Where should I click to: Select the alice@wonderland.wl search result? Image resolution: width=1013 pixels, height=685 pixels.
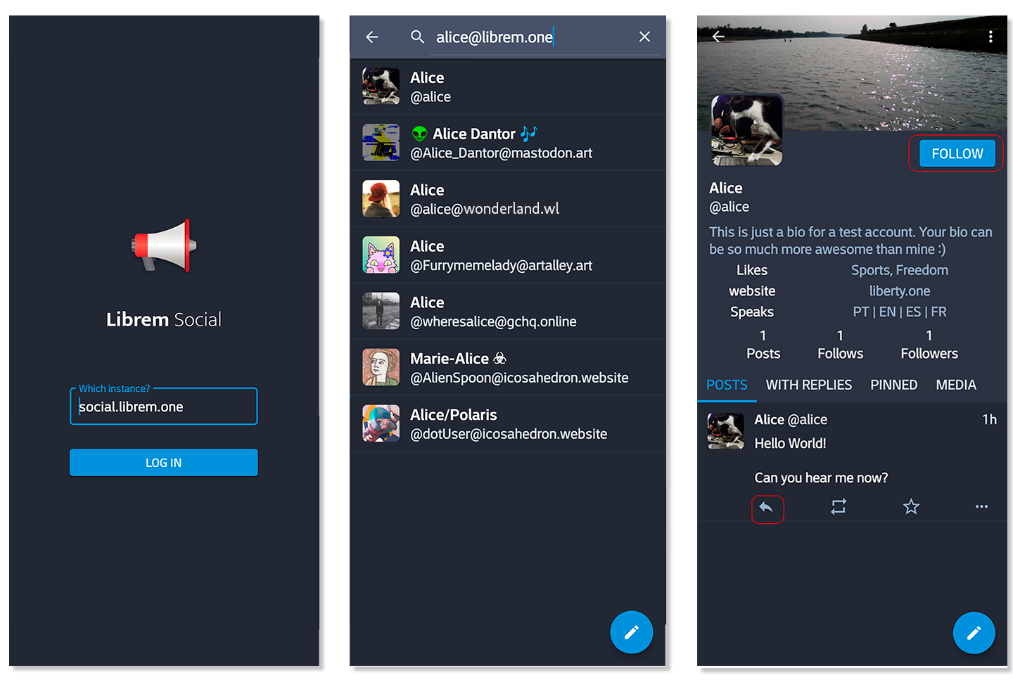click(x=508, y=198)
